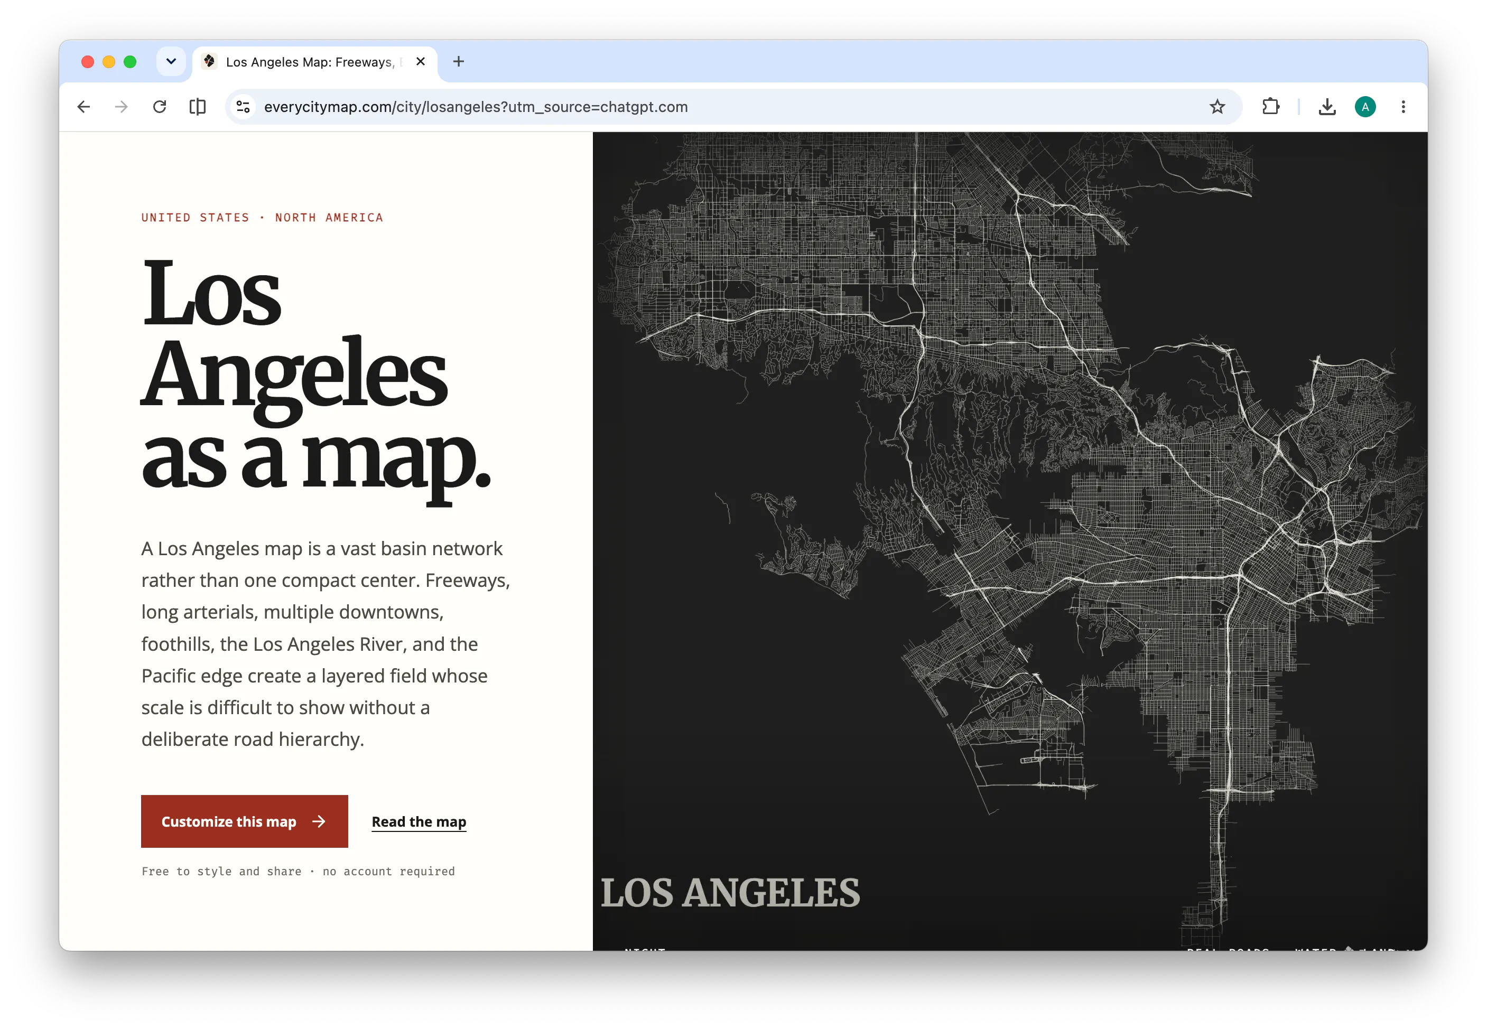
Task: Expand the tab search dropdown chevron
Action: pos(171,62)
